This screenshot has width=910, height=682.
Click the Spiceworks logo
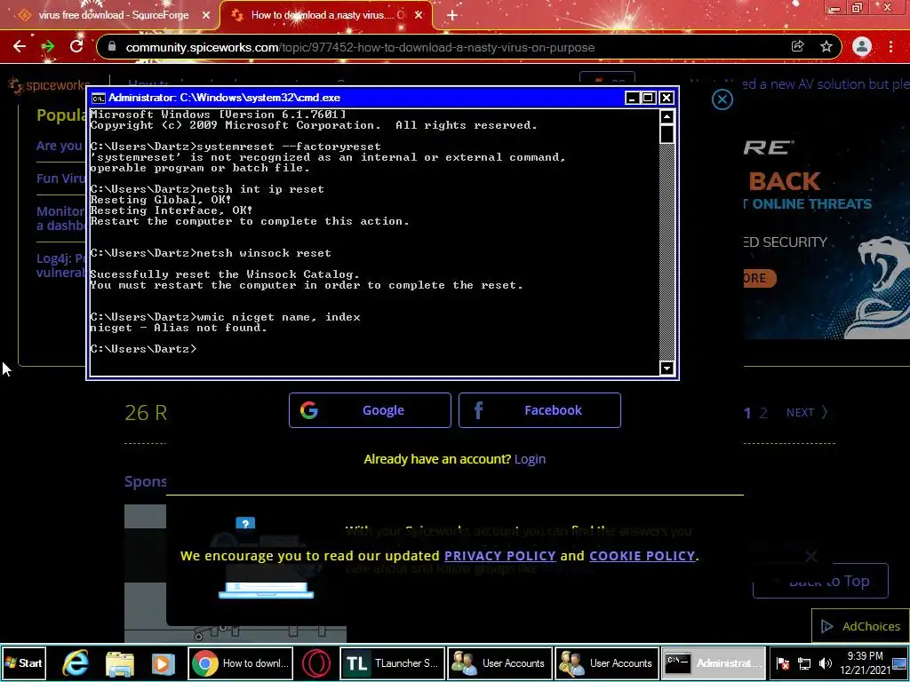50,85
